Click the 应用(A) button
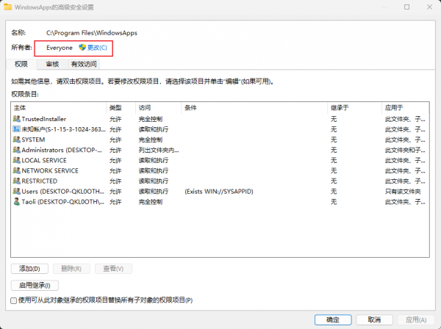 pyautogui.click(x=416, y=319)
